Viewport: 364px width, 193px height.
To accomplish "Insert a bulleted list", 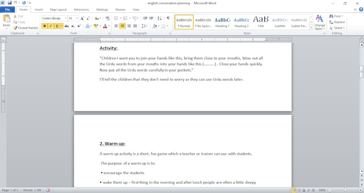I will tap(116, 18).
